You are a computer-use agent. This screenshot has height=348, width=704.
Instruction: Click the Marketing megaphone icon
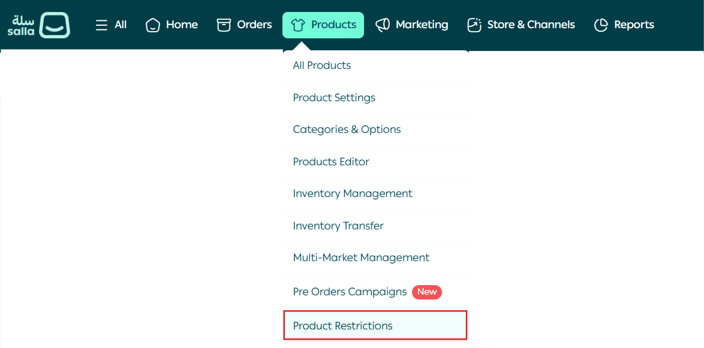click(x=383, y=25)
